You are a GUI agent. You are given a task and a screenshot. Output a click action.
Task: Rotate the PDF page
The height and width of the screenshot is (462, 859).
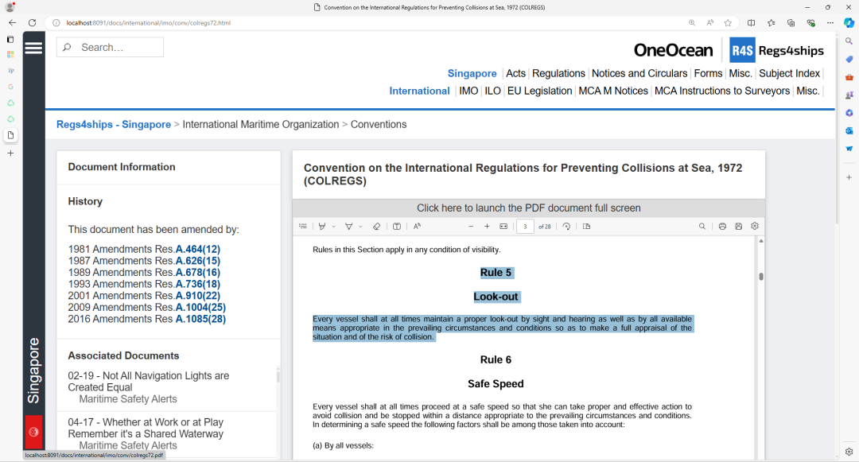tap(566, 226)
